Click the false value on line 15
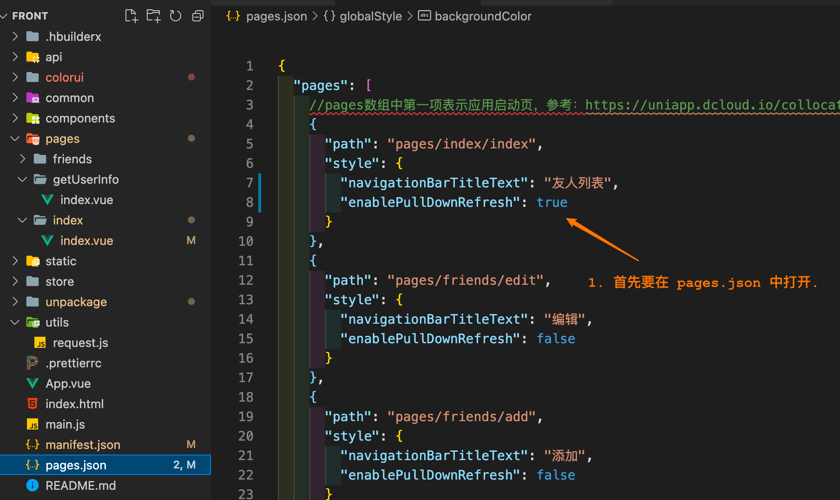The height and width of the screenshot is (500, 840). 556,339
